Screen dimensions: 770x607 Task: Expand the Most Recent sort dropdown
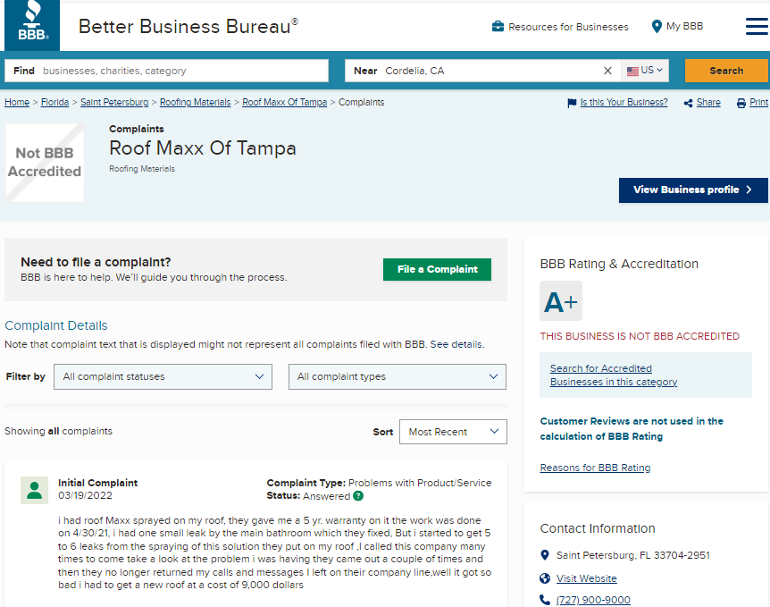[x=453, y=432]
